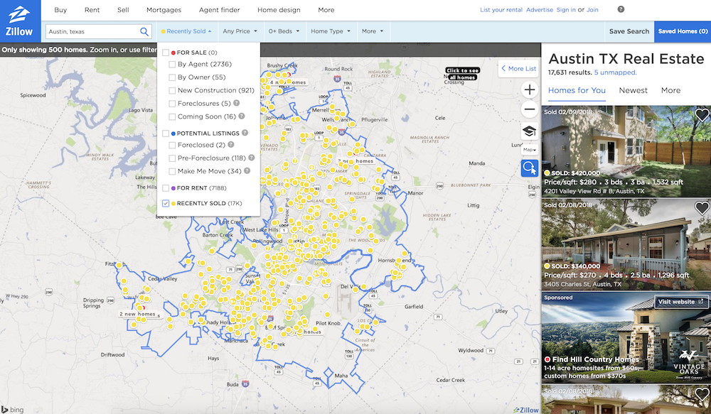
Task: Open the Buy menu
Action: tap(60, 10)
